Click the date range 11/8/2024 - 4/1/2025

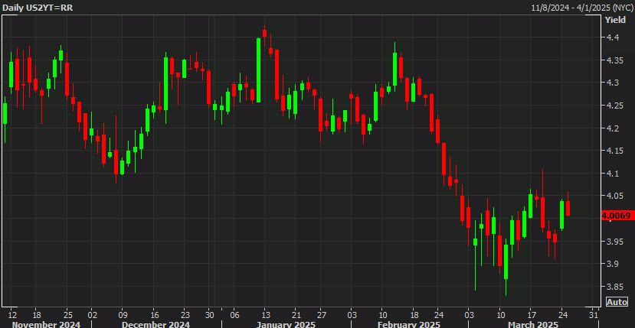tap(582, 8)
